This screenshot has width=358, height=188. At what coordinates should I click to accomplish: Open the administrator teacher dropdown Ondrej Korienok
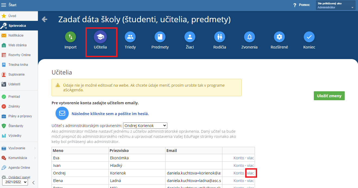145,126
